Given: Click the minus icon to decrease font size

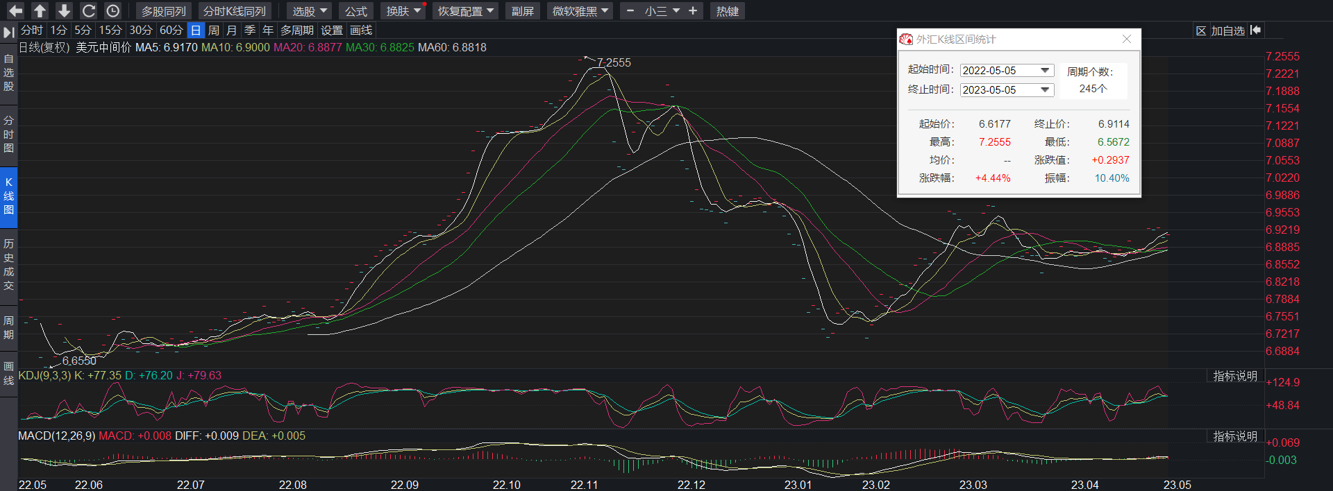Looking at the screenshot, I should click(630, 11).
